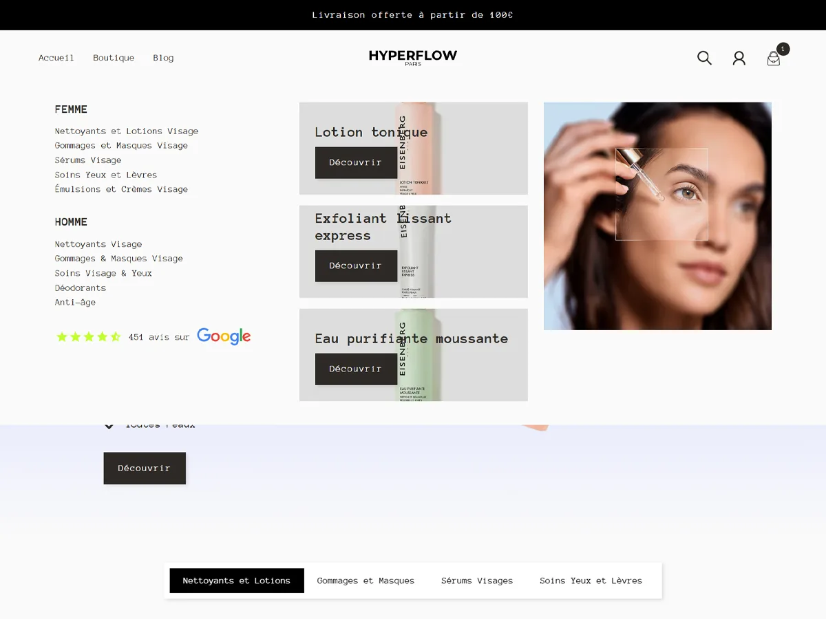Open Nettoyants et Lotions Visage link

point(127,131)
